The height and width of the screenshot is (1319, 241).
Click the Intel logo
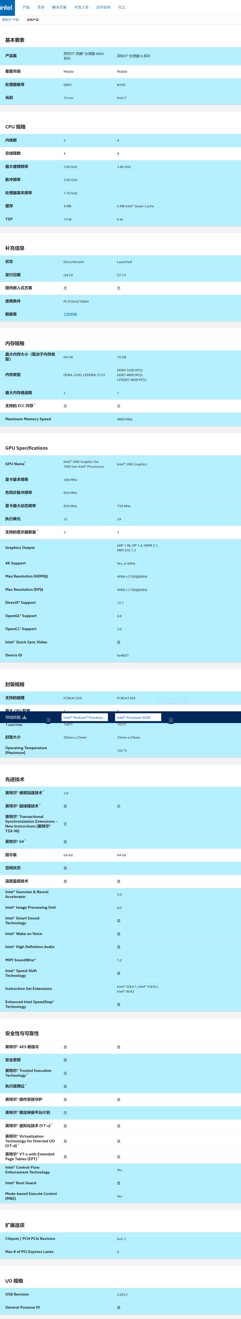click(x=7, y=7)
